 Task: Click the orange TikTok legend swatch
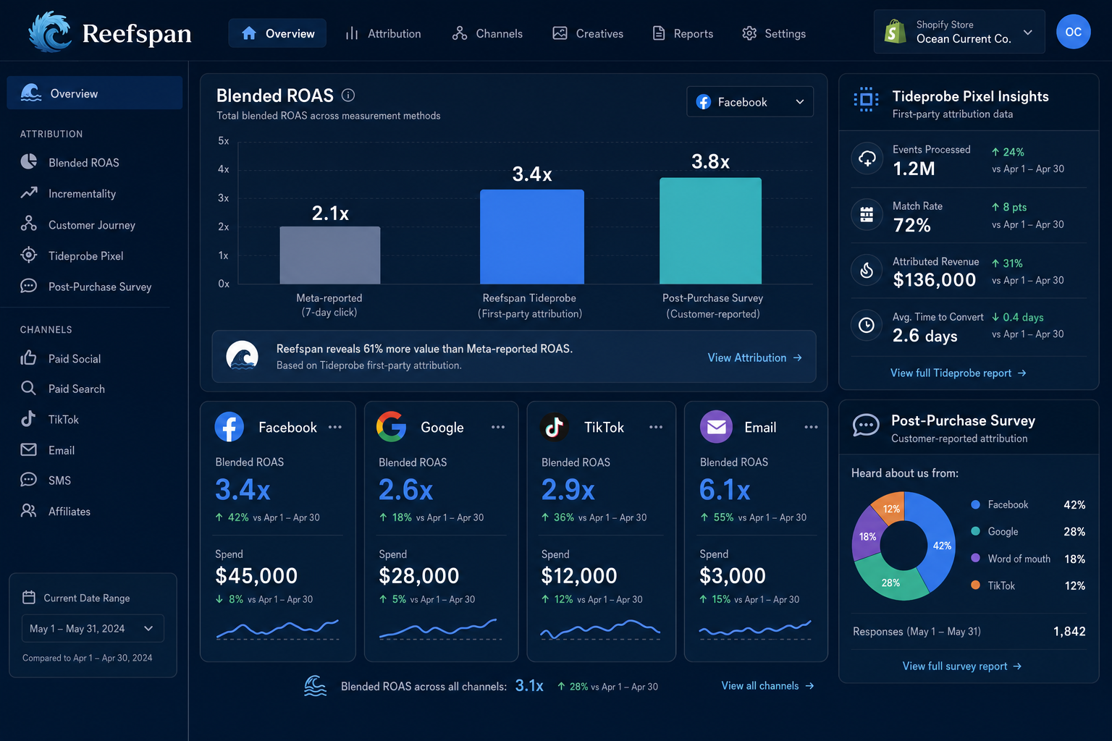point(975,585)
